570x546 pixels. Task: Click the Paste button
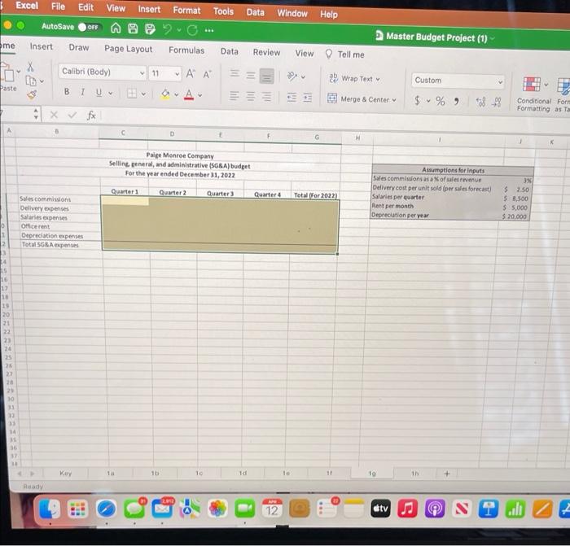pos(8,77)
